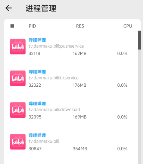Click the 354MB memory value

(80, 149)
